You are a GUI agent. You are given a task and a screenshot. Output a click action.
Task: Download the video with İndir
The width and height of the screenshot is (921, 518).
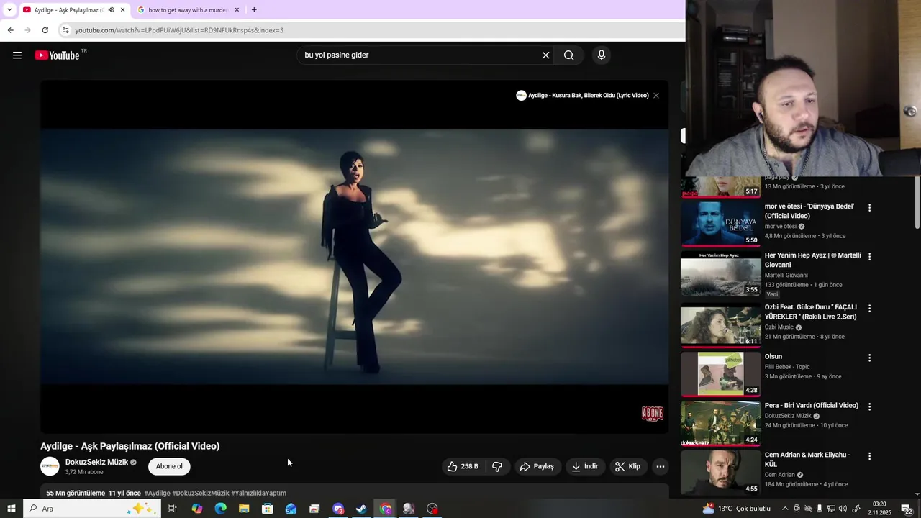(585, 466)
